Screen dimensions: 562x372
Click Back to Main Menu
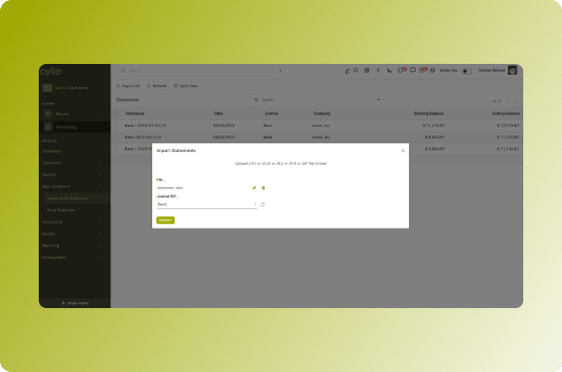pyautogui.click(x=72, y=88)
